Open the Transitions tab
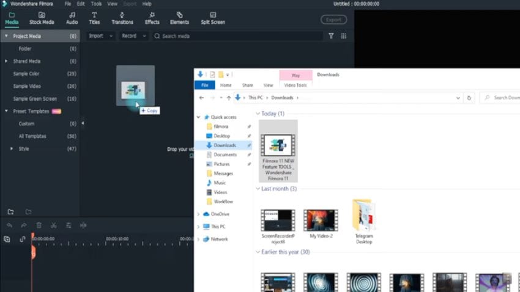The height and width of the screenshot is (292, 520). click(122, 18)
